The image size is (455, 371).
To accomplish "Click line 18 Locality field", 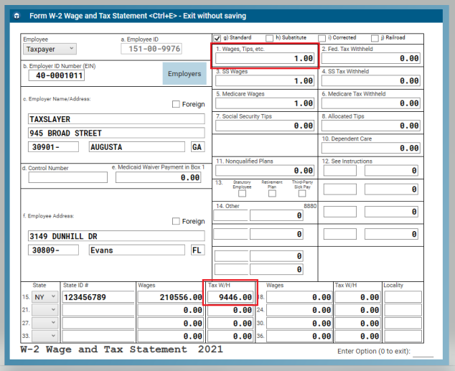I will pyautogui.click(x=403, y=297).
